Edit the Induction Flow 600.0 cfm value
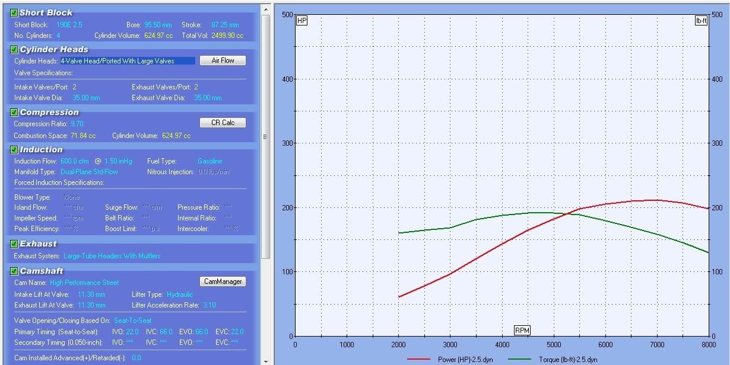The width and height of the screenshot is (730, 365). coord(75,161)
